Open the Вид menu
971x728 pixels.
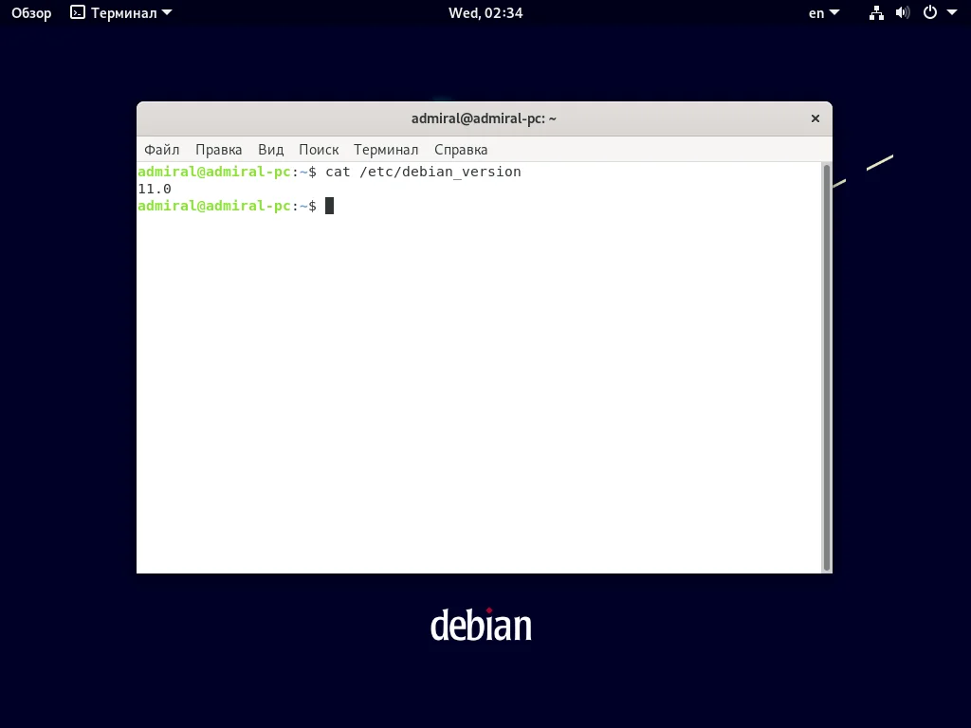270,149
